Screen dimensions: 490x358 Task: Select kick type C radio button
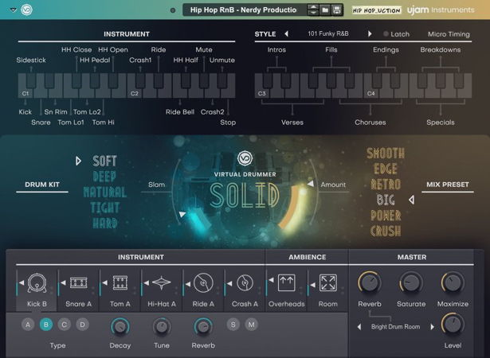pos(65,324)
